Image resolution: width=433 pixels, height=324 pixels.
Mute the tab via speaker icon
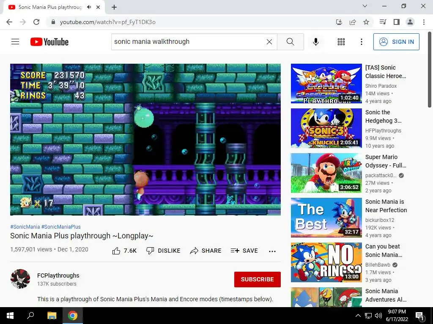pos(89,7)
